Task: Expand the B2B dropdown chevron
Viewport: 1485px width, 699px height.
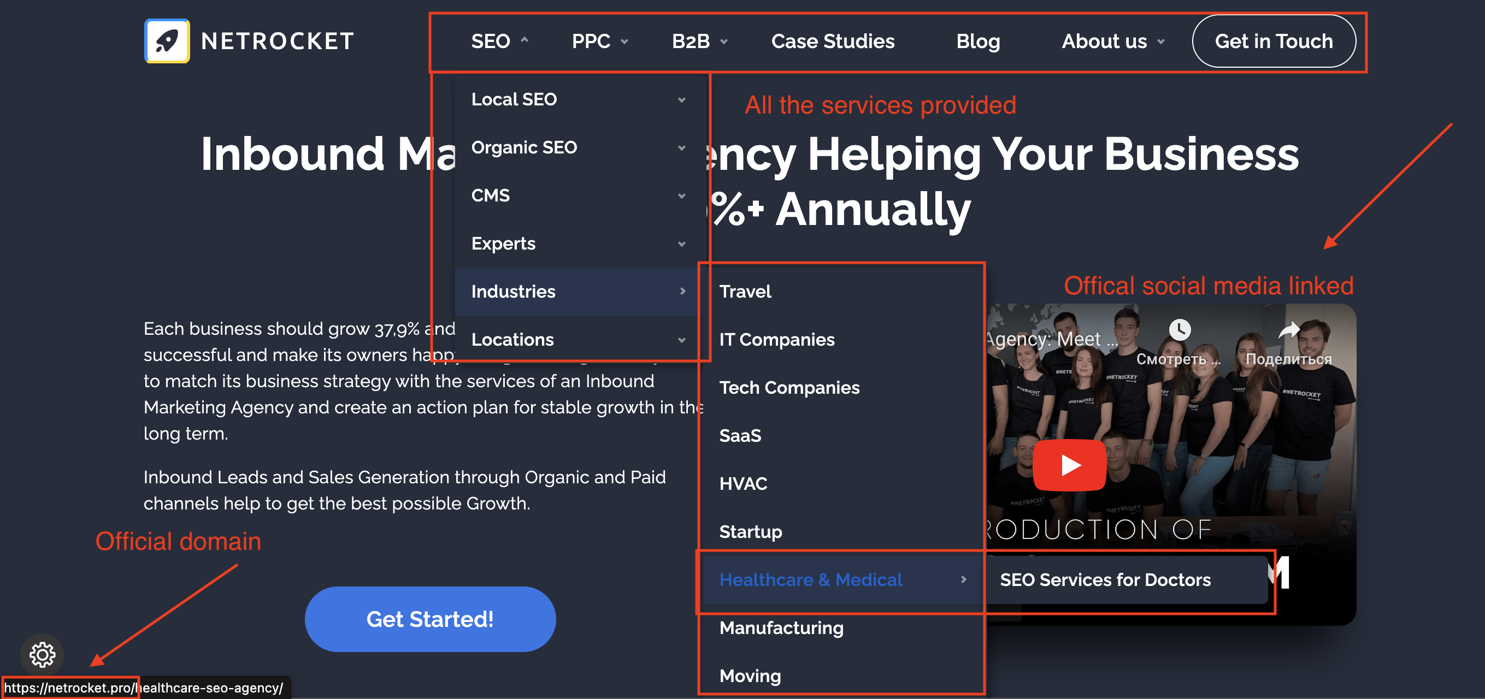Action: coord(724,42)
